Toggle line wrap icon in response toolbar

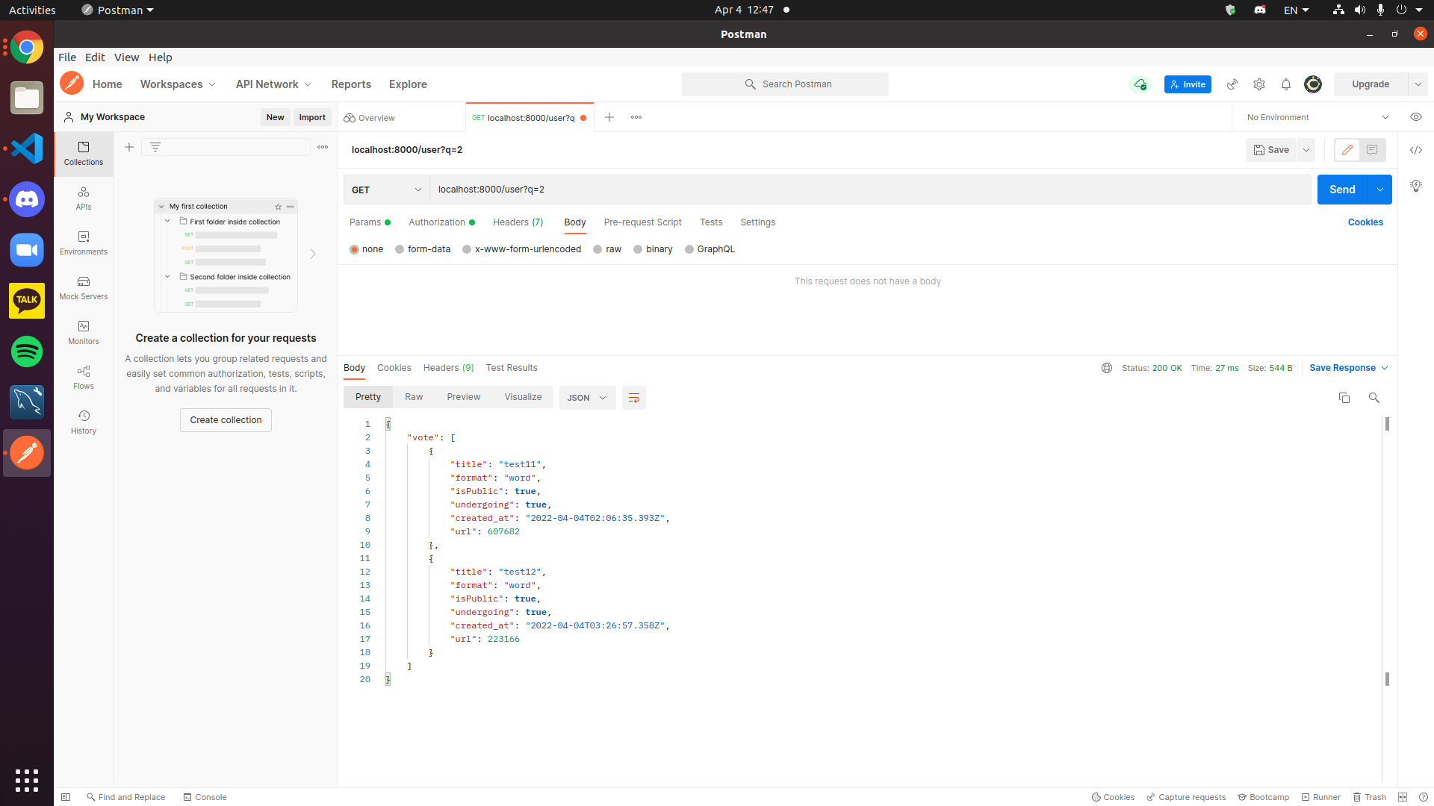pos(634,398)
